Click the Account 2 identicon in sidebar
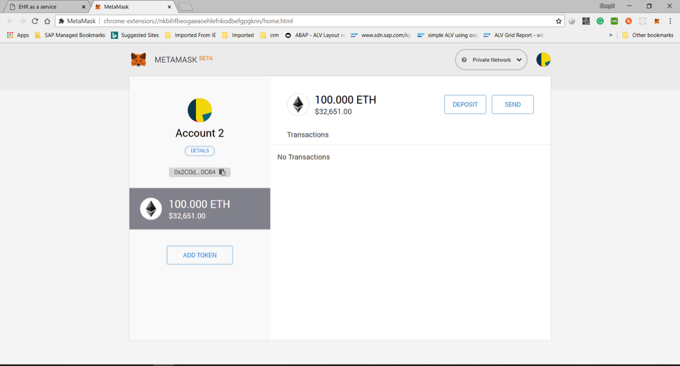The width and height of the screenshot is (680, 366). 199,110
